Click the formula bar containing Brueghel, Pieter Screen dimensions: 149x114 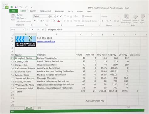click(97, 30)
